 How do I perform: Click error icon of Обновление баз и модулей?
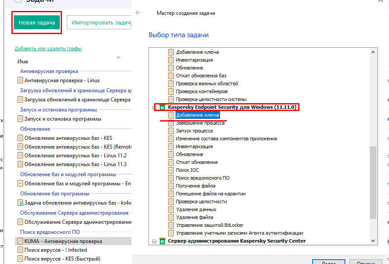pyautogui.click(x=20, y=184)
